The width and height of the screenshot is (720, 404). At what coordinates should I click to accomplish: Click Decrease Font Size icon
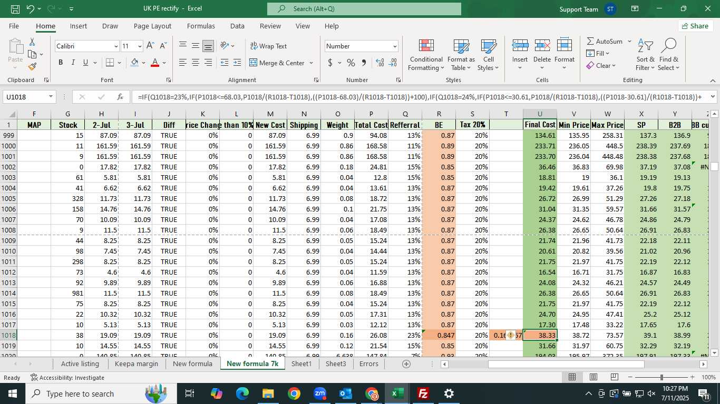[x=163, y=46]
